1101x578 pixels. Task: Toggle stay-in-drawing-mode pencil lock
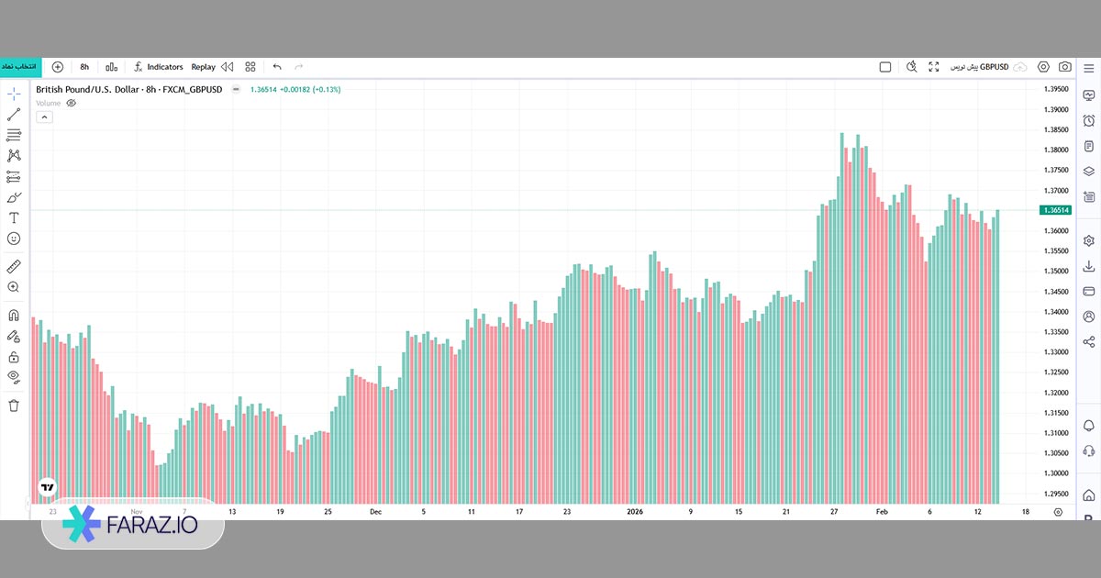[14, 336]
